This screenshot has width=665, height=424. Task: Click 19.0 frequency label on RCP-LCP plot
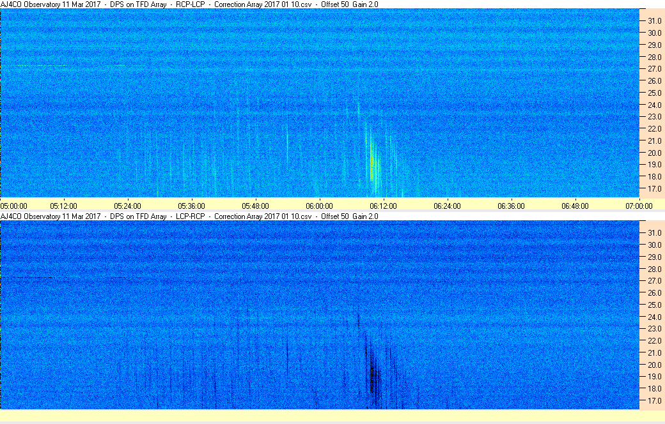(x=654, y=164)
